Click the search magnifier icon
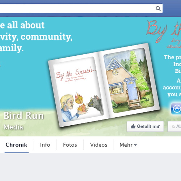 coord(158,9)
